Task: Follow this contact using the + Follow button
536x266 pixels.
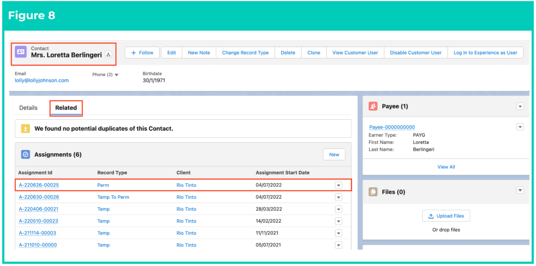Action: coord(142,53)
